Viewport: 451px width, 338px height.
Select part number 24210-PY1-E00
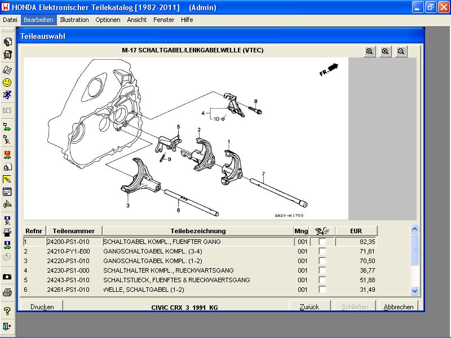(68, 251)
